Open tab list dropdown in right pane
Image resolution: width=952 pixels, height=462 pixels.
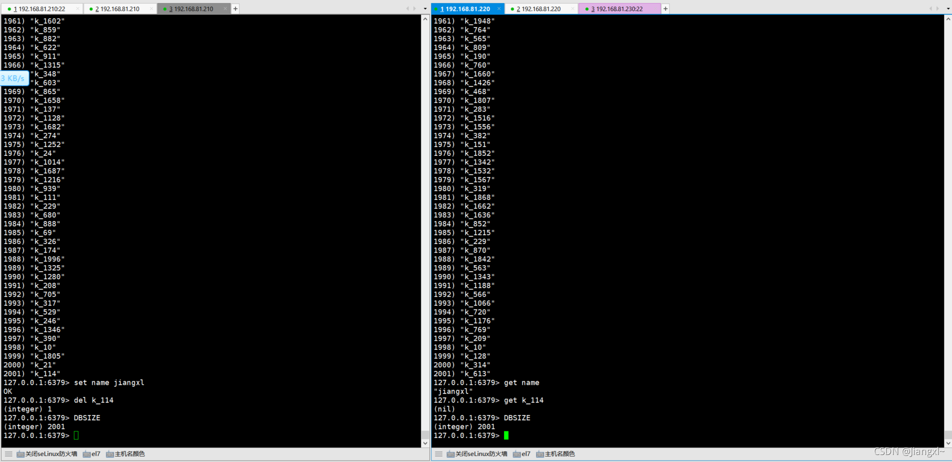click(948, 9)
